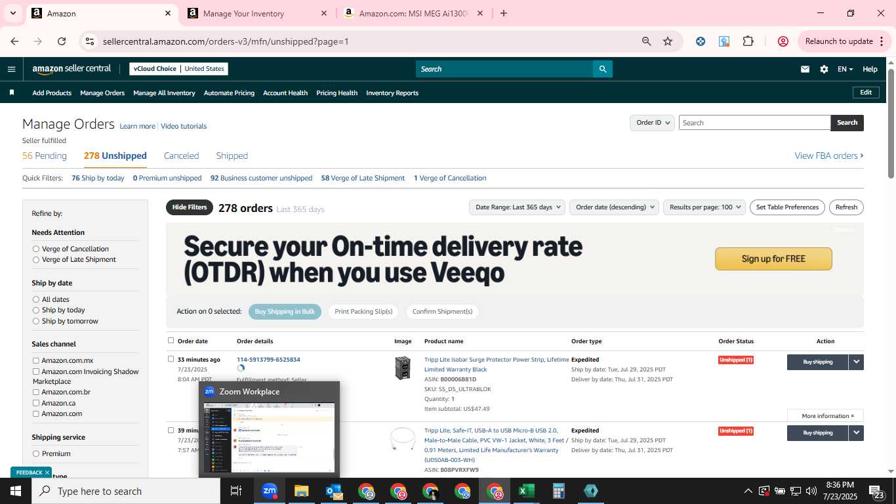Click the Seller Central search magnifier button
Screen dimensions: 896x504
pos(602,69)
